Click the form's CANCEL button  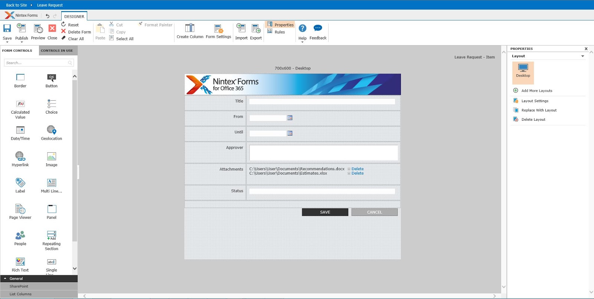(x=375, y=212)
